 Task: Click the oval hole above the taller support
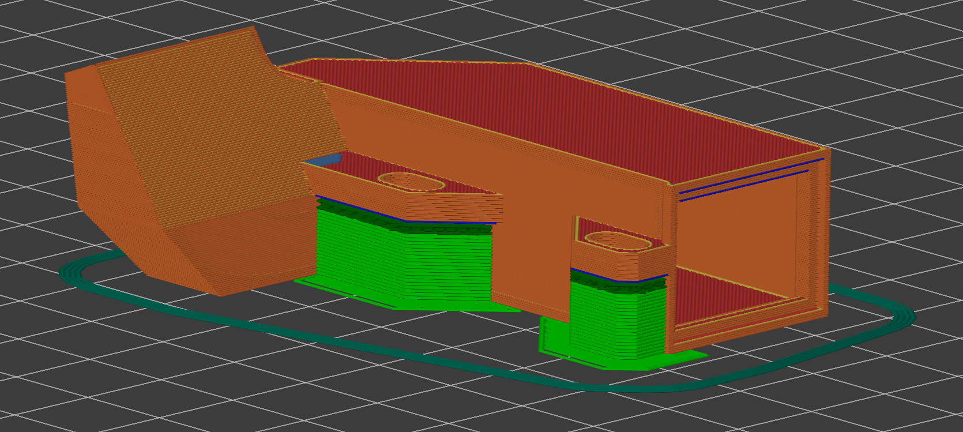coord(411,182)
